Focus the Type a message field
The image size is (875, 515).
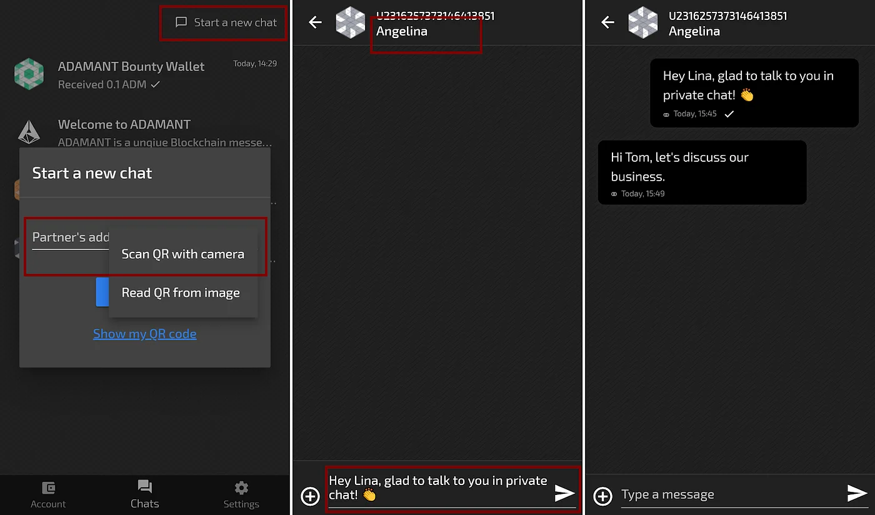(x=731, y=494)
